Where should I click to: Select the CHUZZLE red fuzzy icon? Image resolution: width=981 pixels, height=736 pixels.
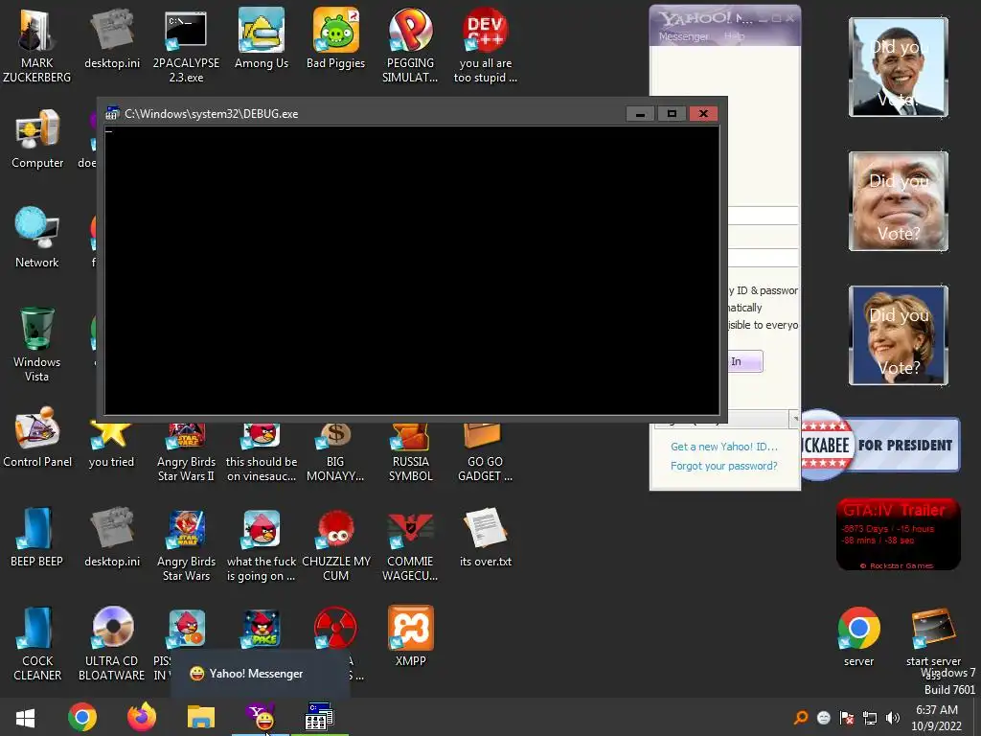(336, 544)
